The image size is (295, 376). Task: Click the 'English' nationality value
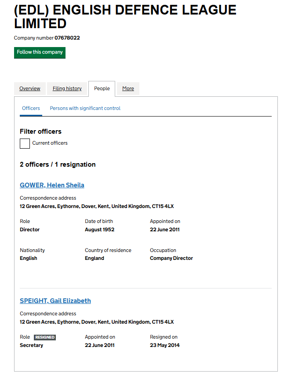coord(29,258)
